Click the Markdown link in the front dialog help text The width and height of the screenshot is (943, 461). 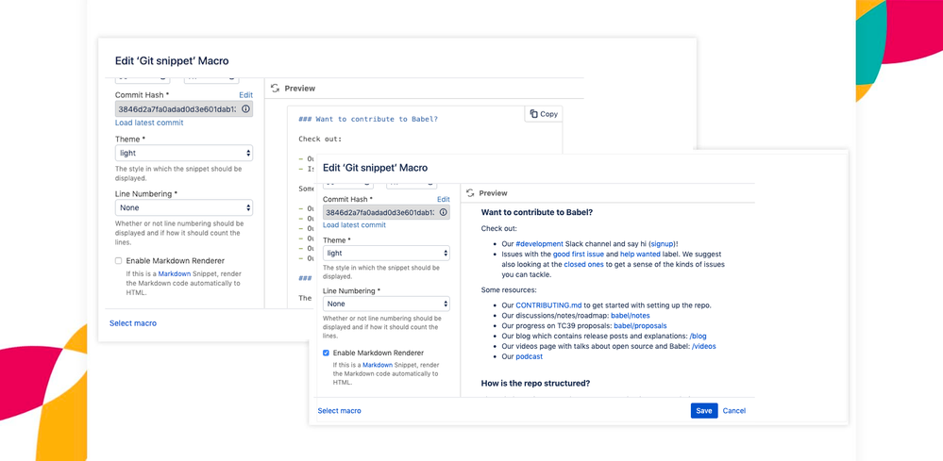(377, 364)
